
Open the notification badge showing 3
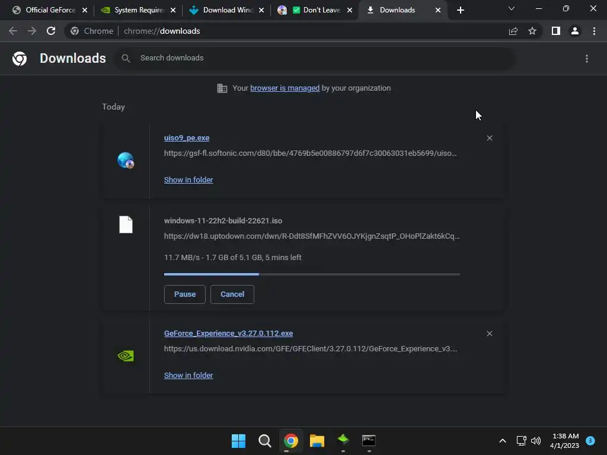pyautogui.click(x=590, y=441)
